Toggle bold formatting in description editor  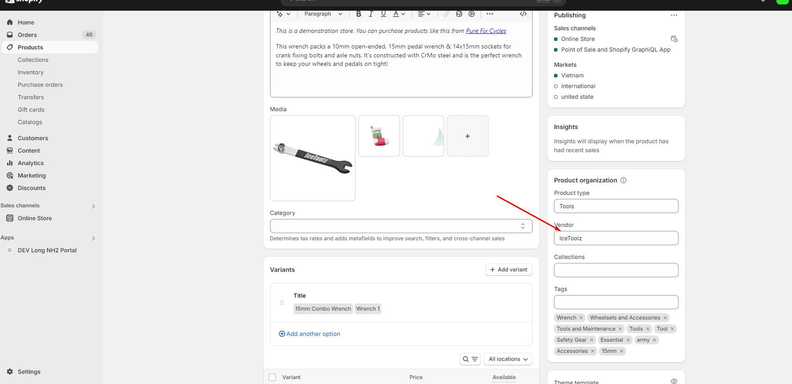[359, 14]
